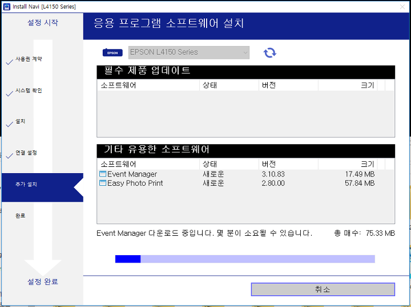Screen dimensions: 411x307
Task: Cancel the download with 취소 button
Action: [x=323, y=289]
